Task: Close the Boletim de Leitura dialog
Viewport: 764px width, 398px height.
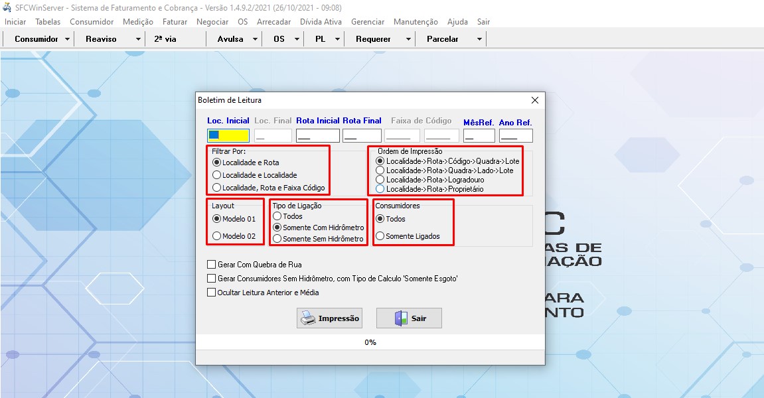Action: coord(534,100)
